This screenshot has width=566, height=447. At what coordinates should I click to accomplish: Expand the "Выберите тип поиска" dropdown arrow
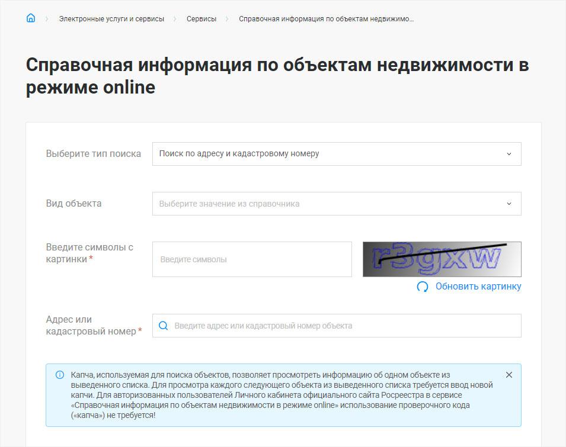509,154
